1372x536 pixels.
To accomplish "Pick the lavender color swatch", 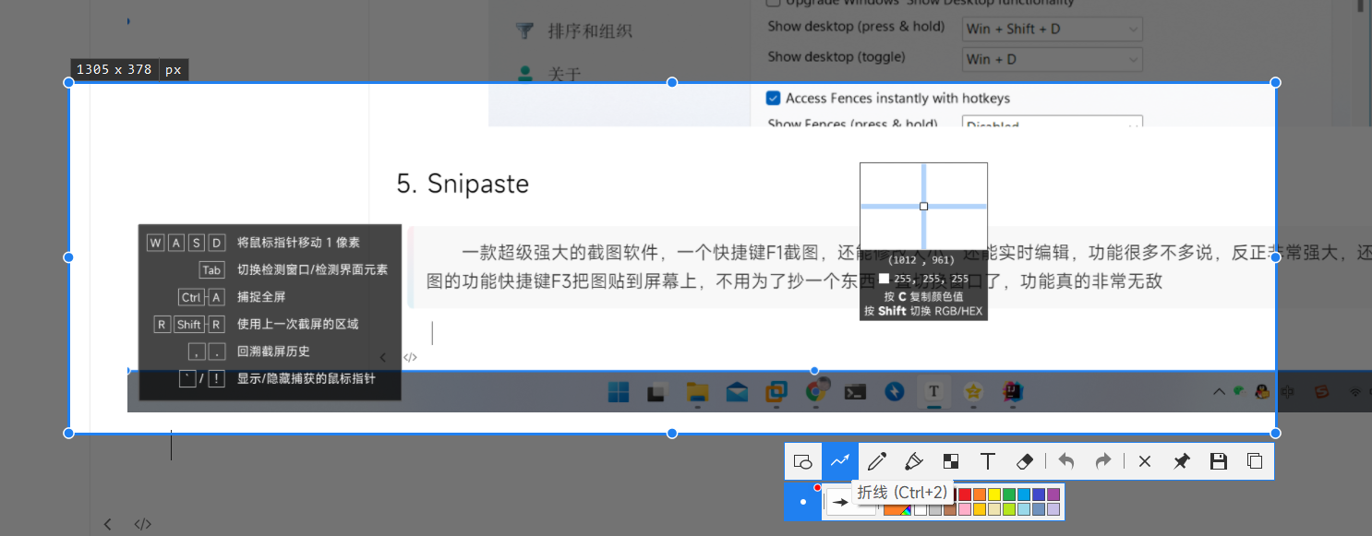I will click(1053, 509).
